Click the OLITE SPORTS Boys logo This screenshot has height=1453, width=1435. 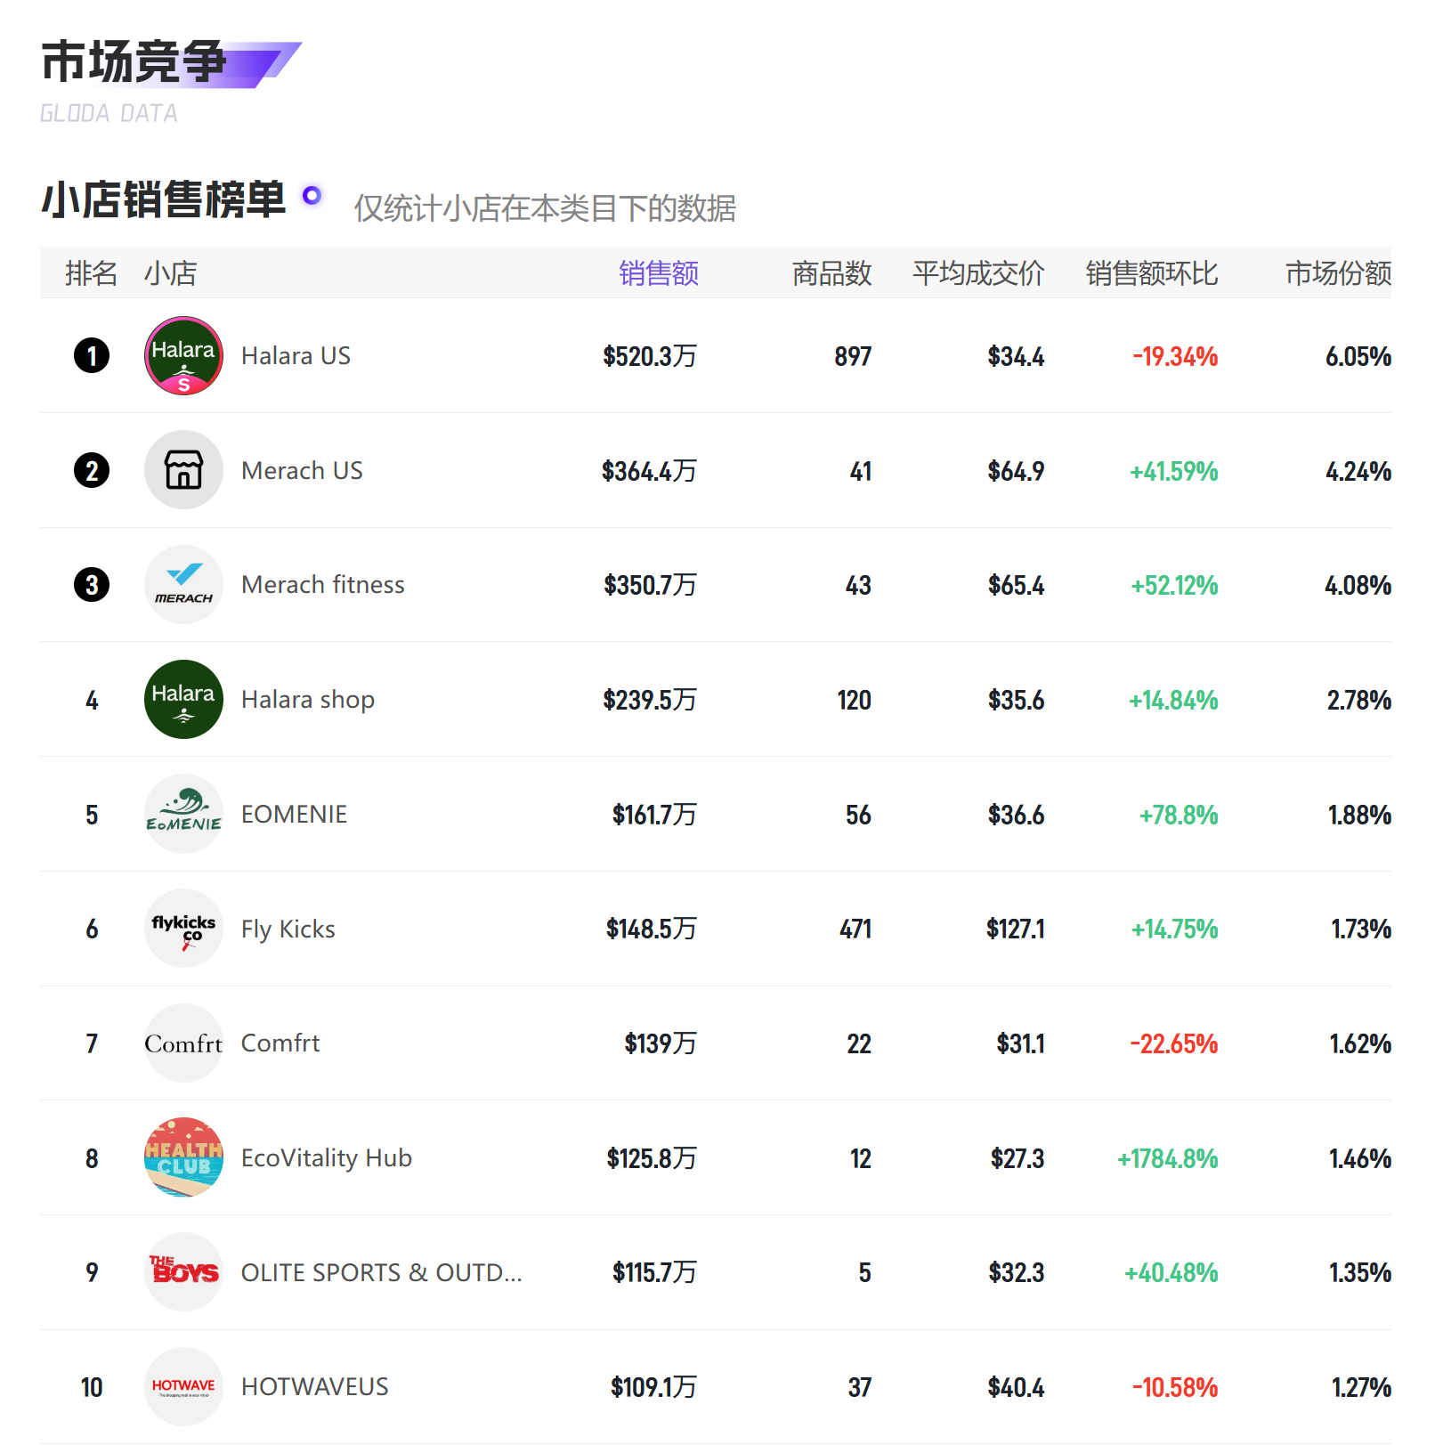pos(183,1272)
